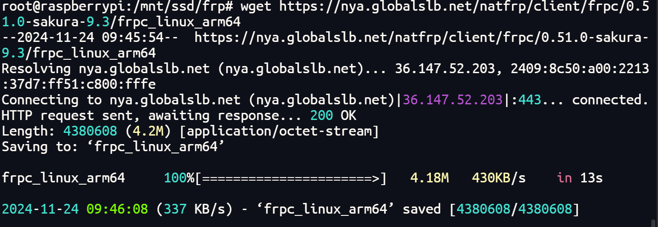
Task: Select the purple IP address 36.147.52.203
Action: [x=453, y=100]
